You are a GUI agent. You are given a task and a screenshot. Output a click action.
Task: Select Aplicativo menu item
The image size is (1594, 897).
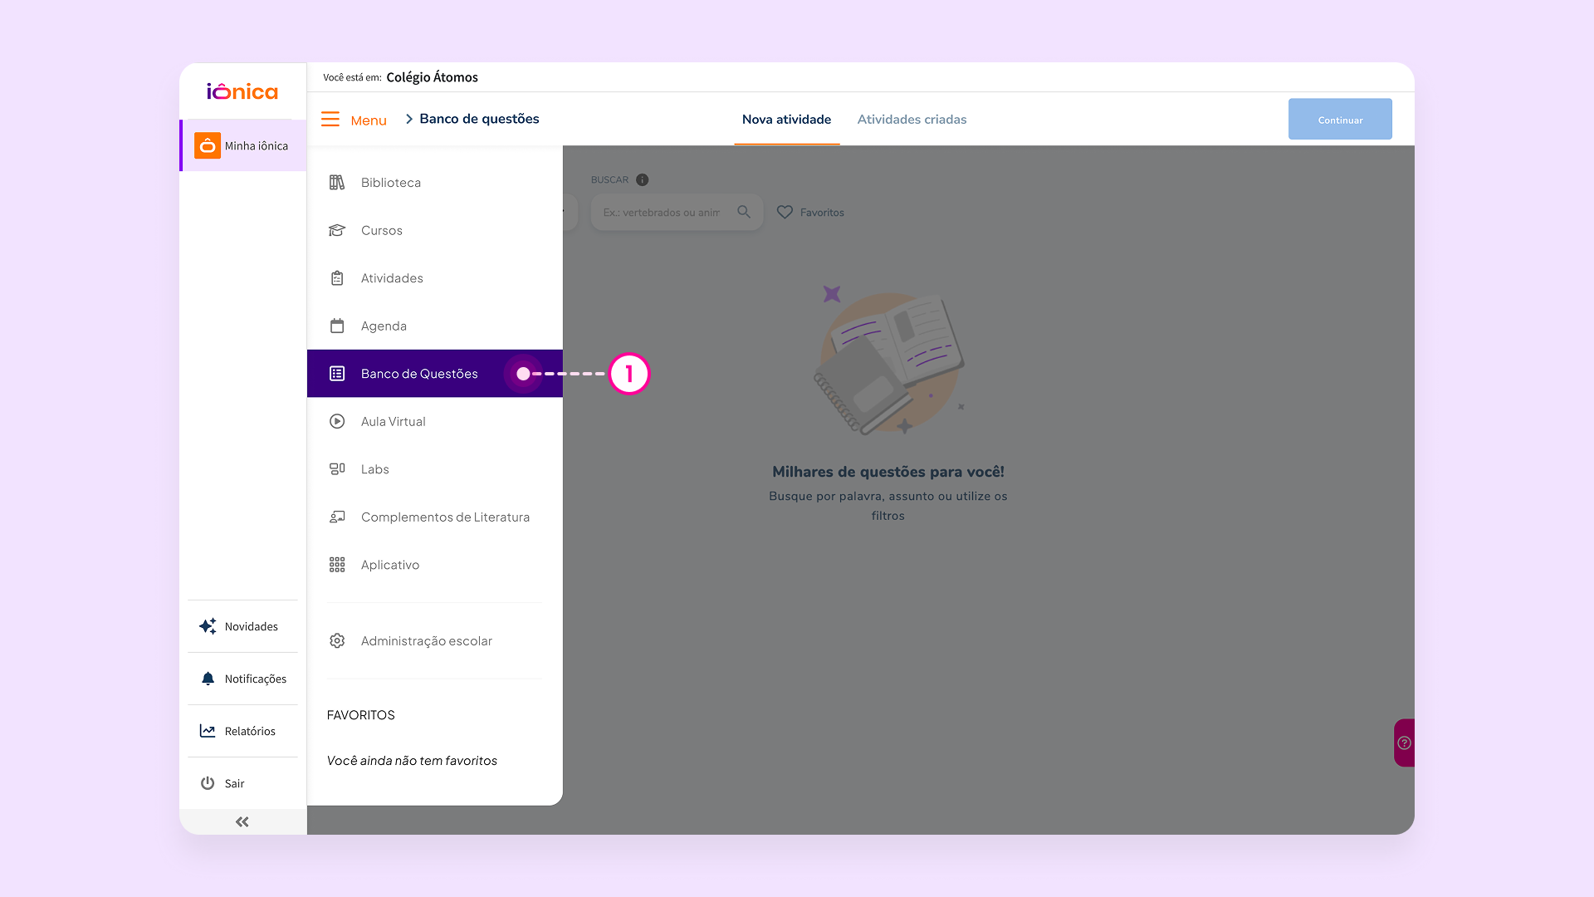tap(435, 565)
